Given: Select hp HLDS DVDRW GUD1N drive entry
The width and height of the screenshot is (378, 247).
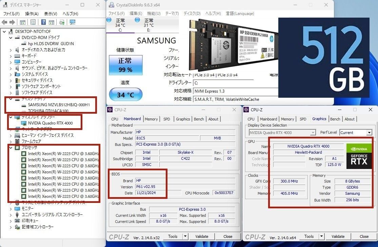Looking at the screenshot, I should coord(51,43).
